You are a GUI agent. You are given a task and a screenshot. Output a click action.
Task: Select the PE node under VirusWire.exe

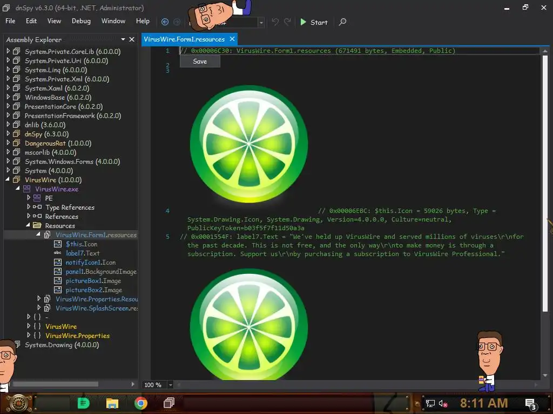coord(49,198)
